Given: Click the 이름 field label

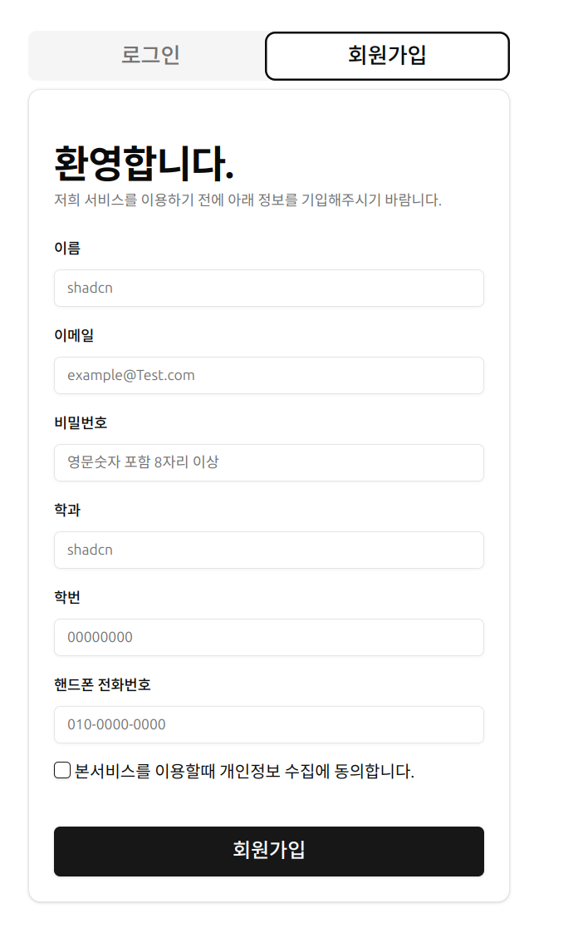Looking at the screenshot, I should click(67, 248).
